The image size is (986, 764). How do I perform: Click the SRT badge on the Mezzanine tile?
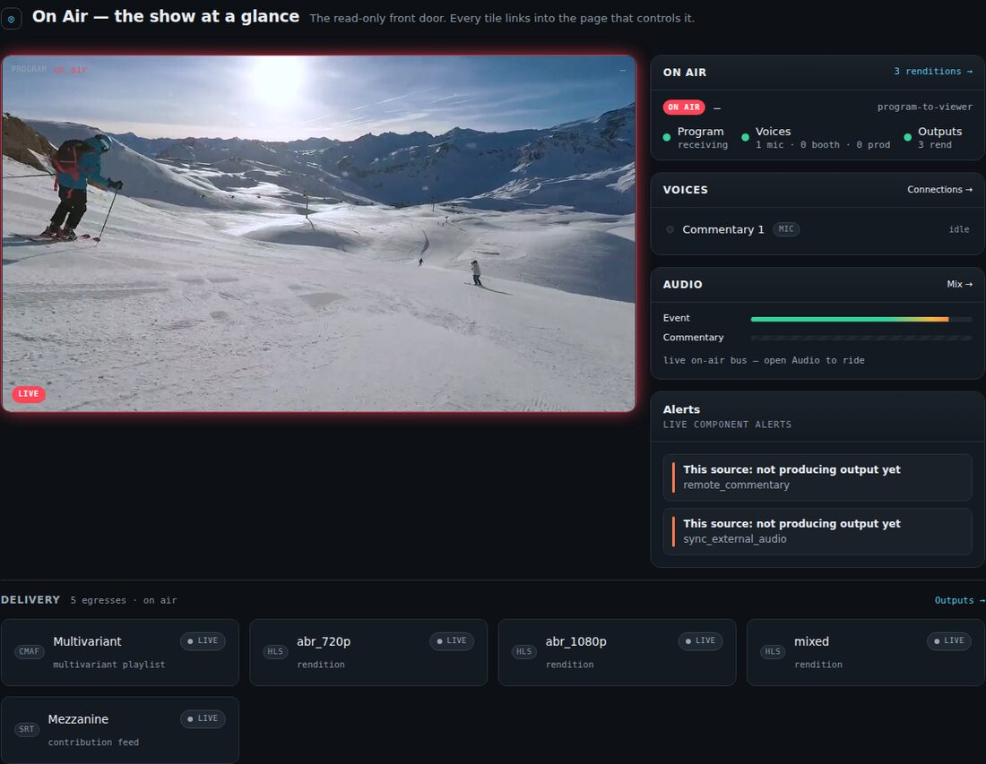pyautogui.click(x=26, y=729)
